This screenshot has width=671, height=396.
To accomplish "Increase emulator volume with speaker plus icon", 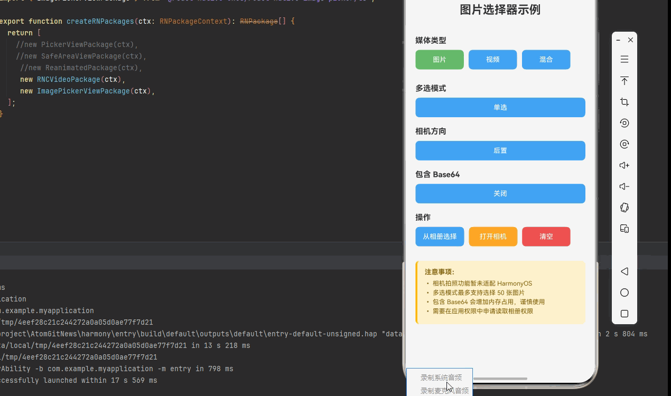I will click(624, 165).
